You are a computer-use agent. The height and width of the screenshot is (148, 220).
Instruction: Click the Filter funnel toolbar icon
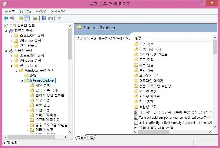(x=59, y=18)
